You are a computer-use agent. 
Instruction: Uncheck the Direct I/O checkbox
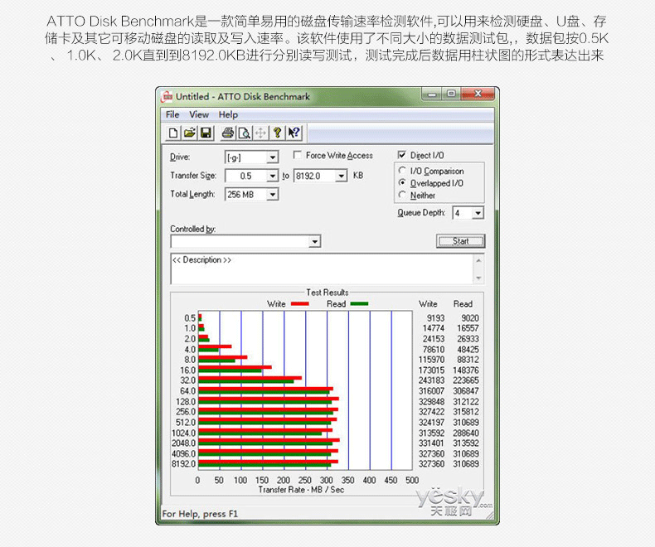coord(402,155)
